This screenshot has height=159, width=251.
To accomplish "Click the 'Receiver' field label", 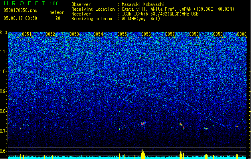I will (81, 14).
